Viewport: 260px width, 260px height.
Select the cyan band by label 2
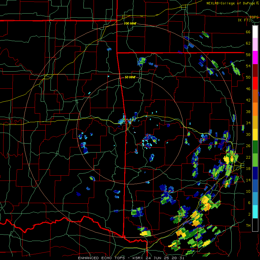[x=255, y=212]
